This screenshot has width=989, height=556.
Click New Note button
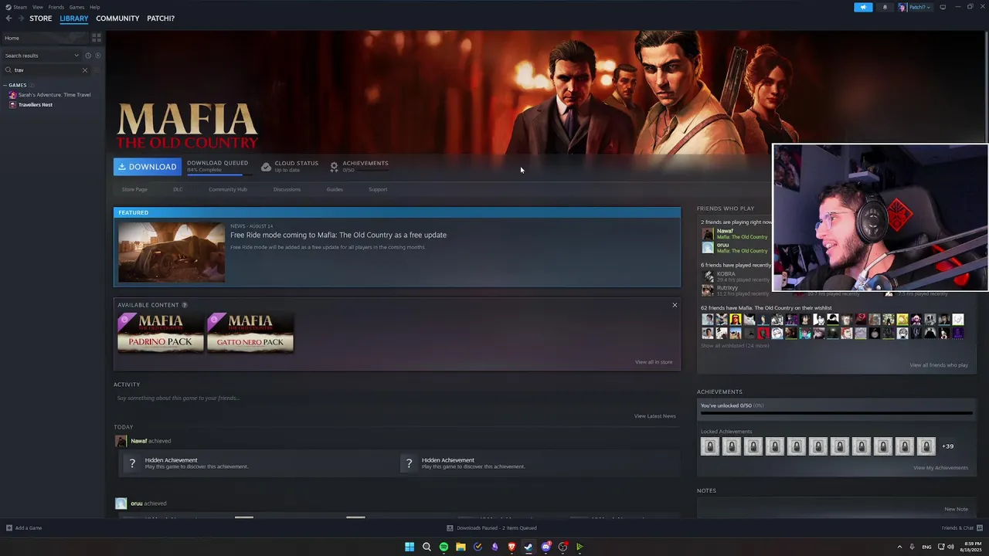pos(956,510)
